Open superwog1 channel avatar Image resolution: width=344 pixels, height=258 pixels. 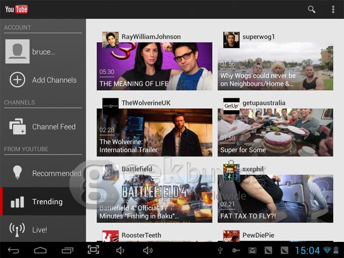231,40
